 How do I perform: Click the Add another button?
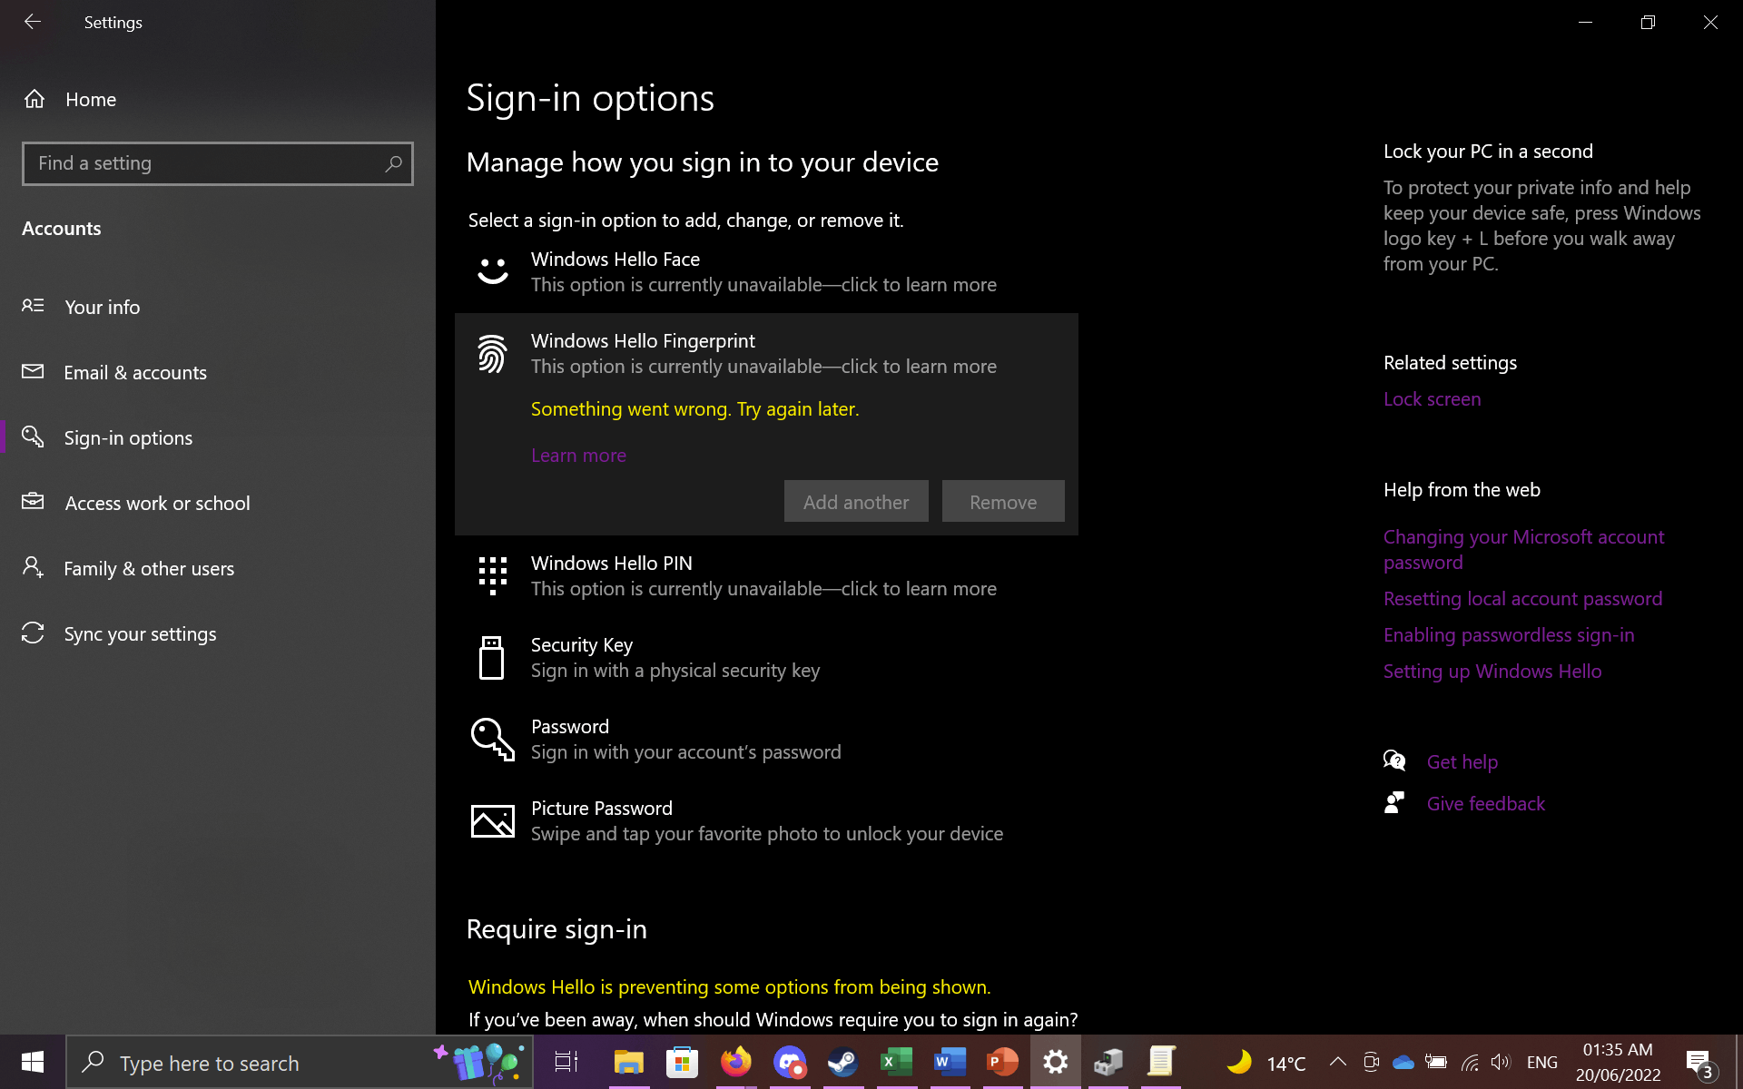[x=855, y=501]
